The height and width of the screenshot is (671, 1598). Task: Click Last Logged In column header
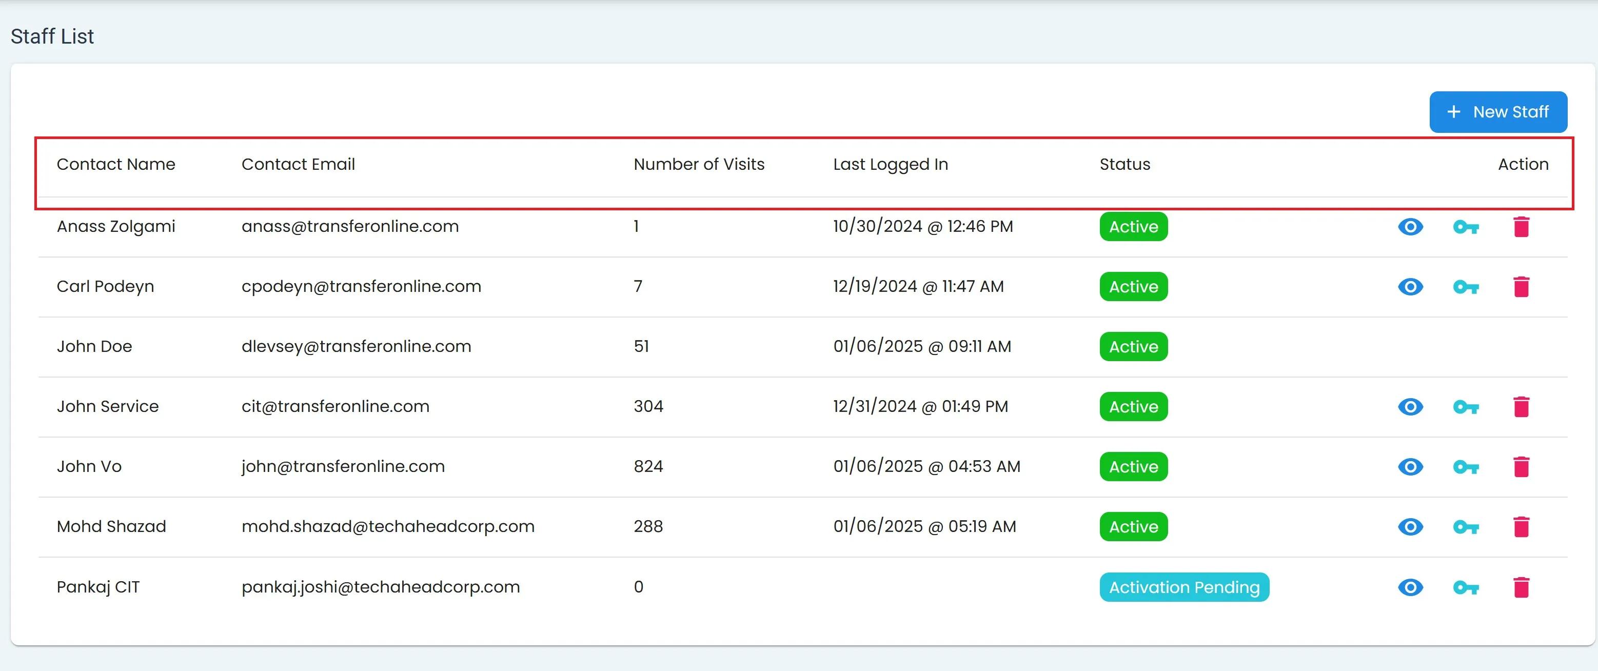point(890,164)
